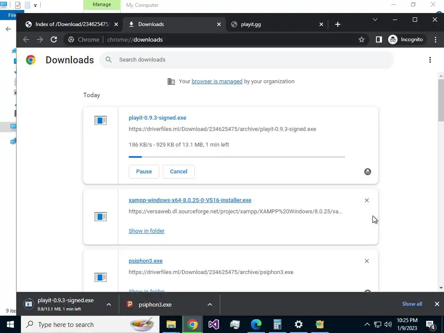Launch Visual Studio from the taskbar
Viewport: 444px width, 333px height.
tap(213, 324)
